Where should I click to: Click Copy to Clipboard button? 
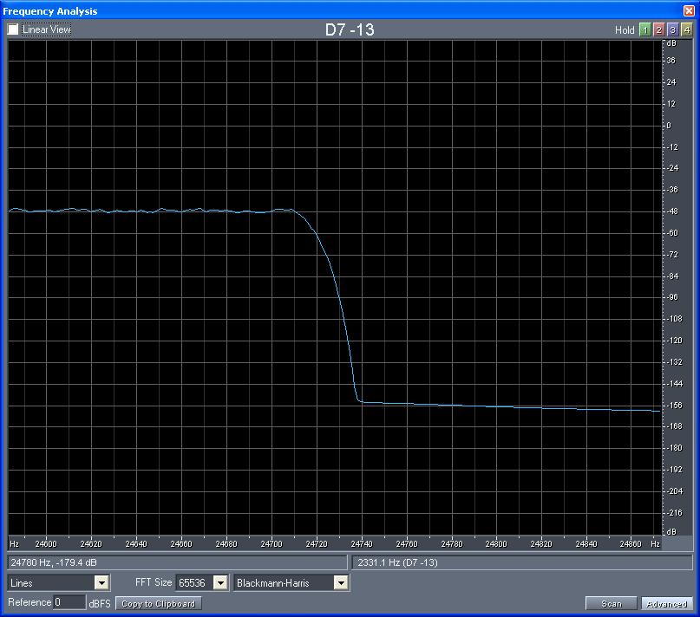159,604
